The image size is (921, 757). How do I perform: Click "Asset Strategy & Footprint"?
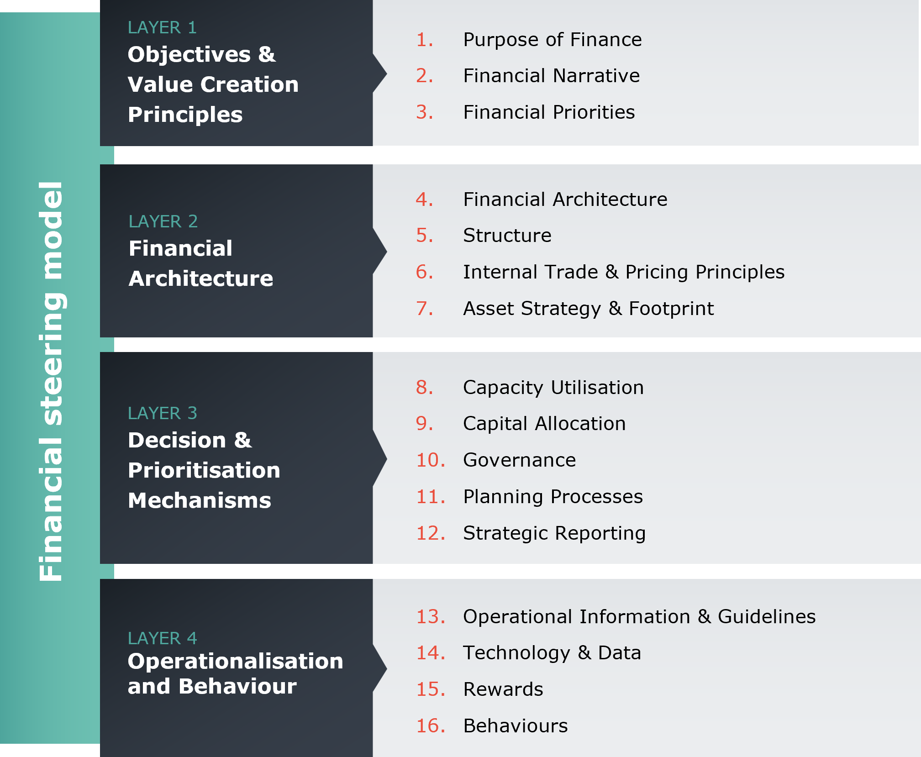[588, 309]
